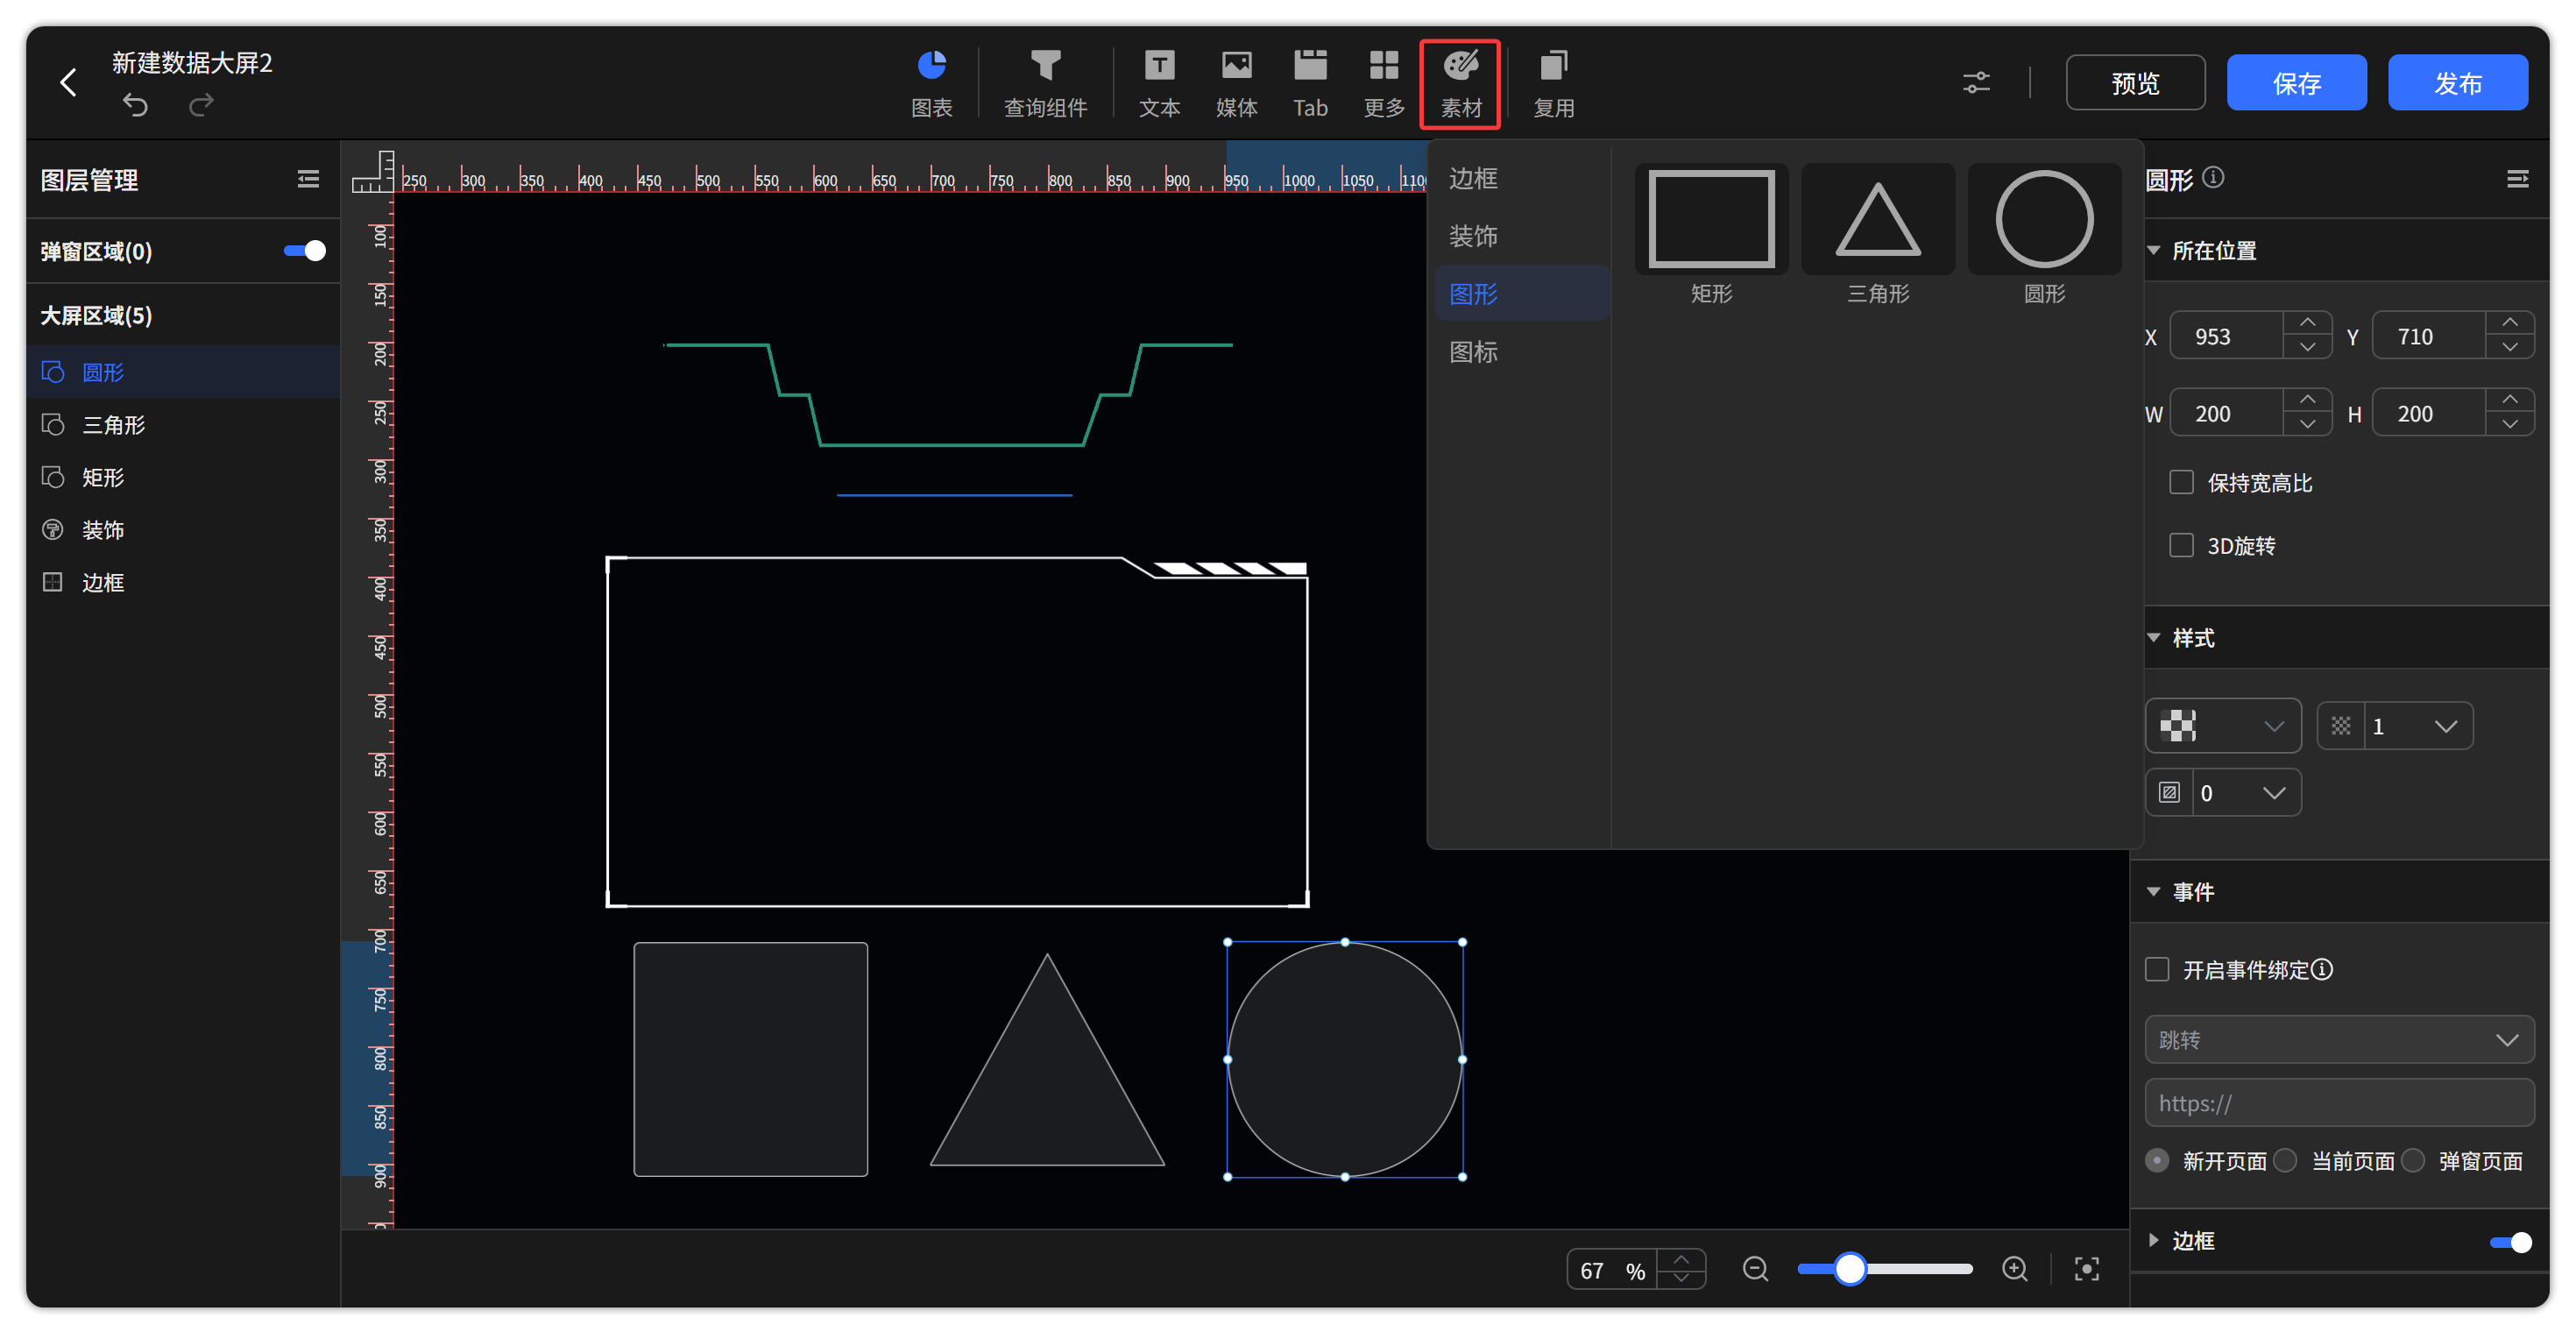Image resolution: width=2576 pixels, height=1325 pixels.
Task: Click the ruler corner guide icon
Action: point(372,171)
